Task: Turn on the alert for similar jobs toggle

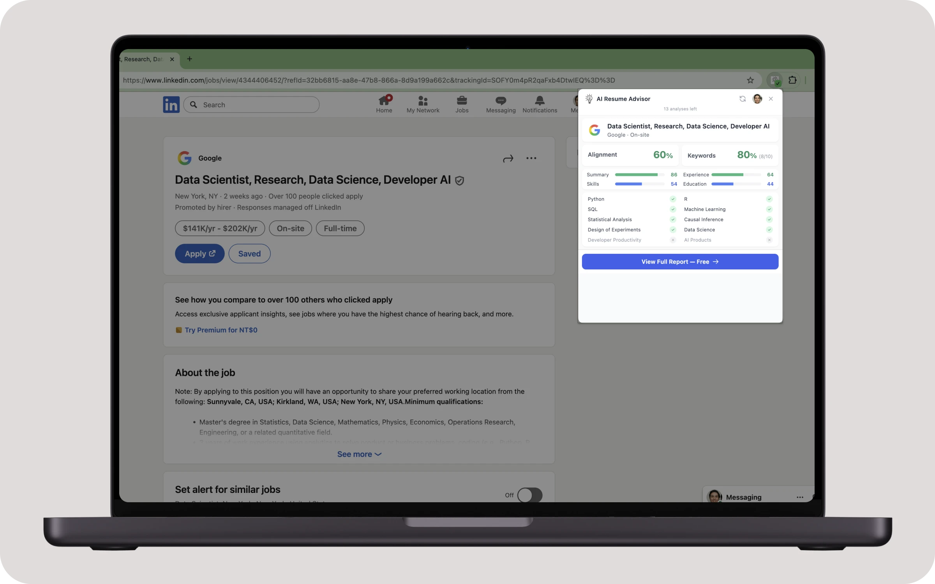Action: click(530, 495)
